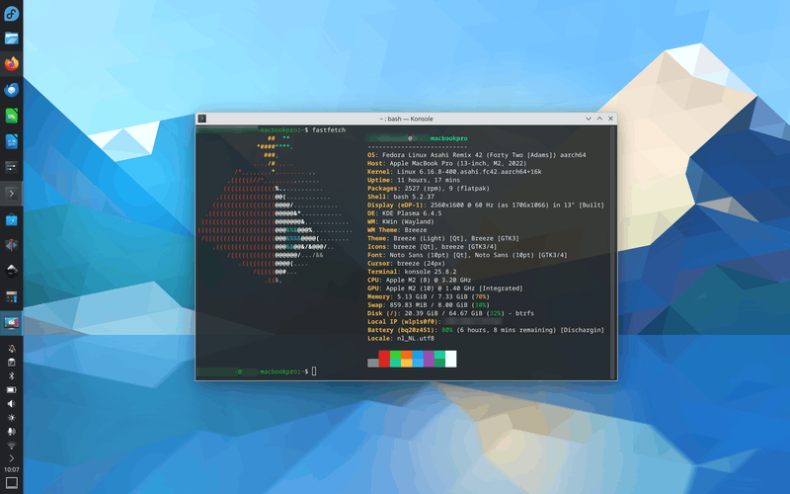Open the Fedora application launcher
The height and width of the screenshot is (494, 790).
coord(11,13)
